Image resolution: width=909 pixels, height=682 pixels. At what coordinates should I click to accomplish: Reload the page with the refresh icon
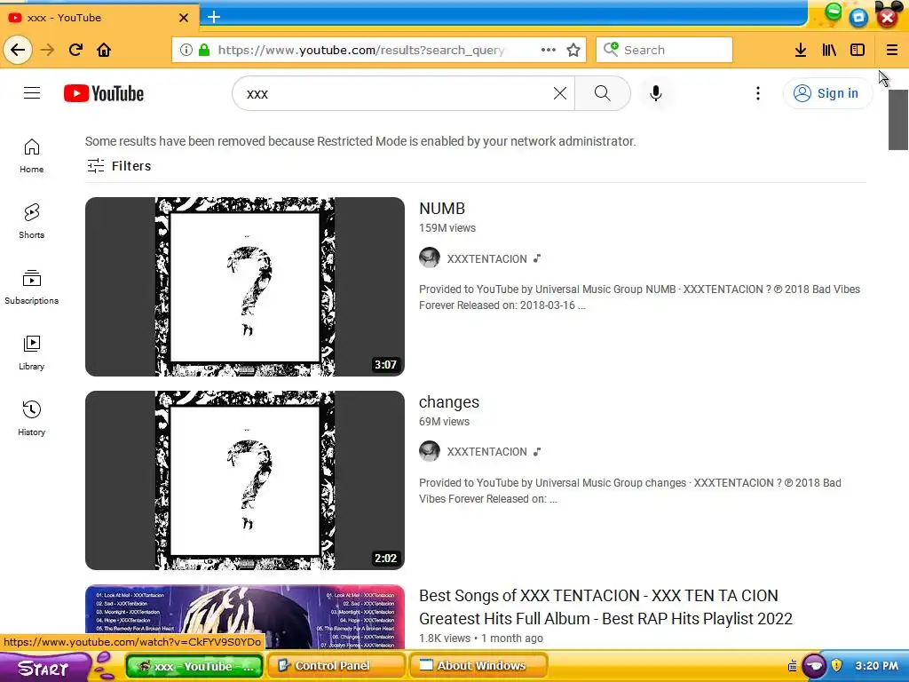tap(75, 50)
